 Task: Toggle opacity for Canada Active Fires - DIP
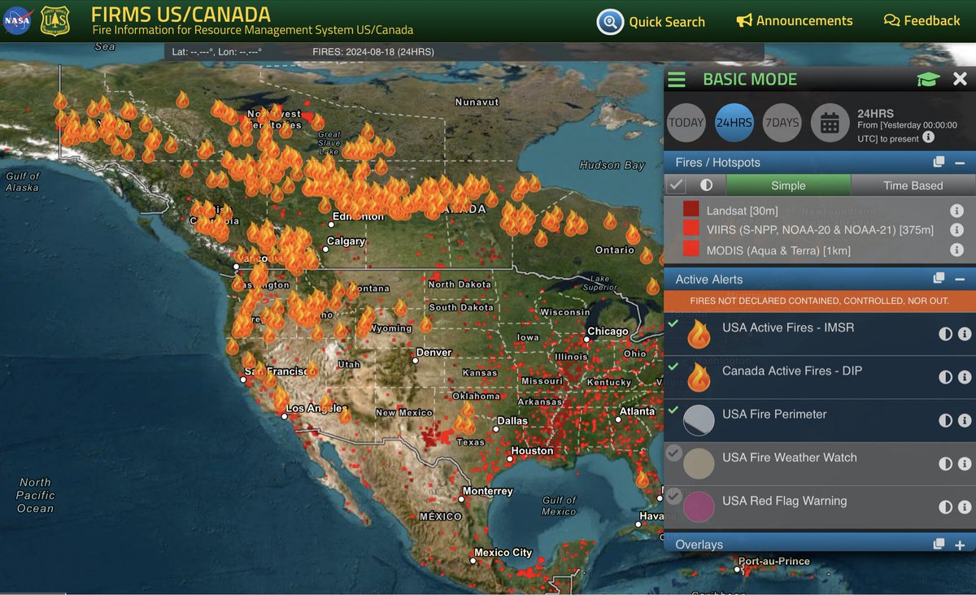pos(945,377)
